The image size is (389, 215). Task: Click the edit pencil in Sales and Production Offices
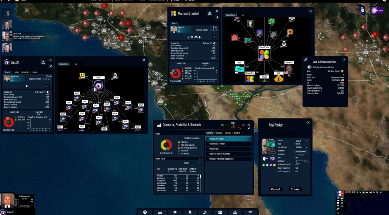coord(306,60)
